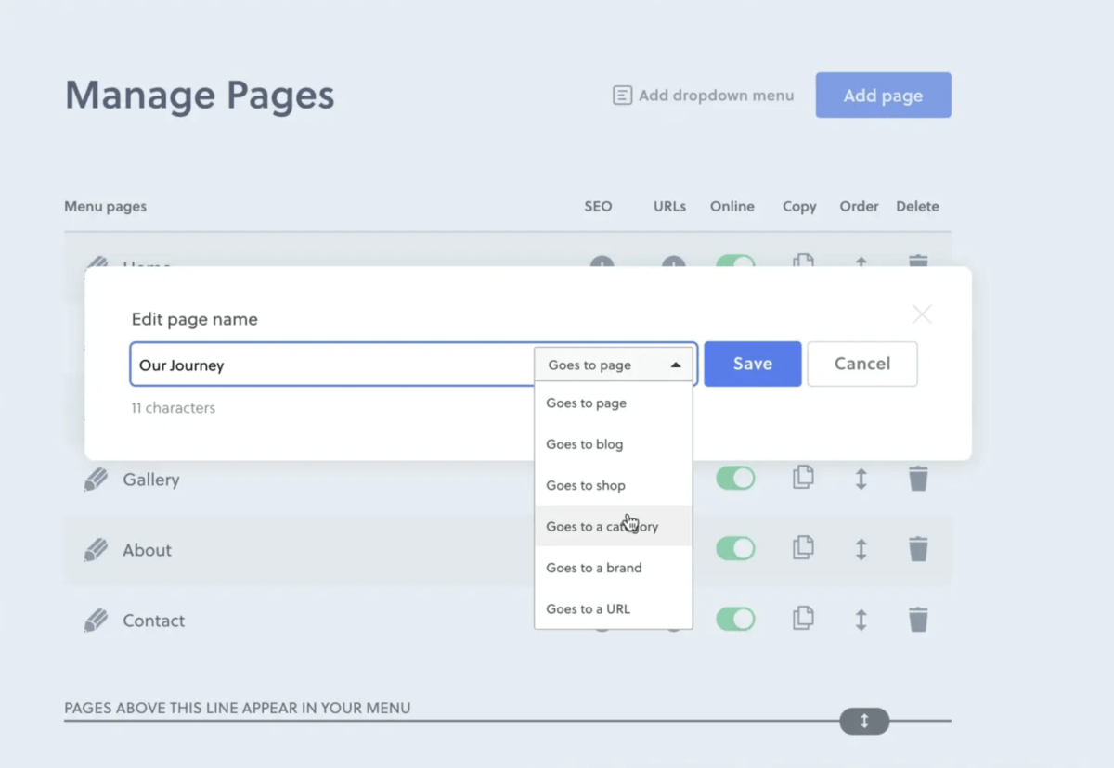Click the pencil edit icon beside Gallery

(96, 480)
